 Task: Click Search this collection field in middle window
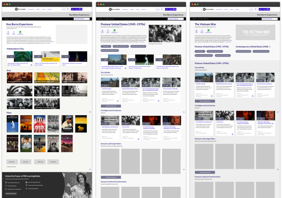coord(176,19)
